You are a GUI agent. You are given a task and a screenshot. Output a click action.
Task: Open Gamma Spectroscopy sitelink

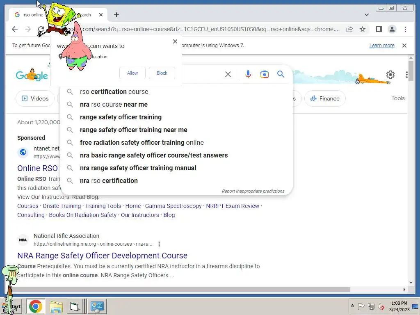point(173,206)
